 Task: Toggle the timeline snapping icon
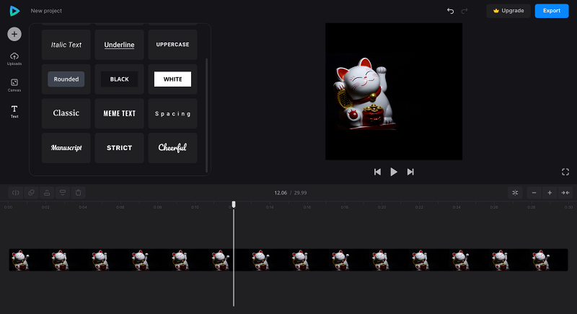515,193
